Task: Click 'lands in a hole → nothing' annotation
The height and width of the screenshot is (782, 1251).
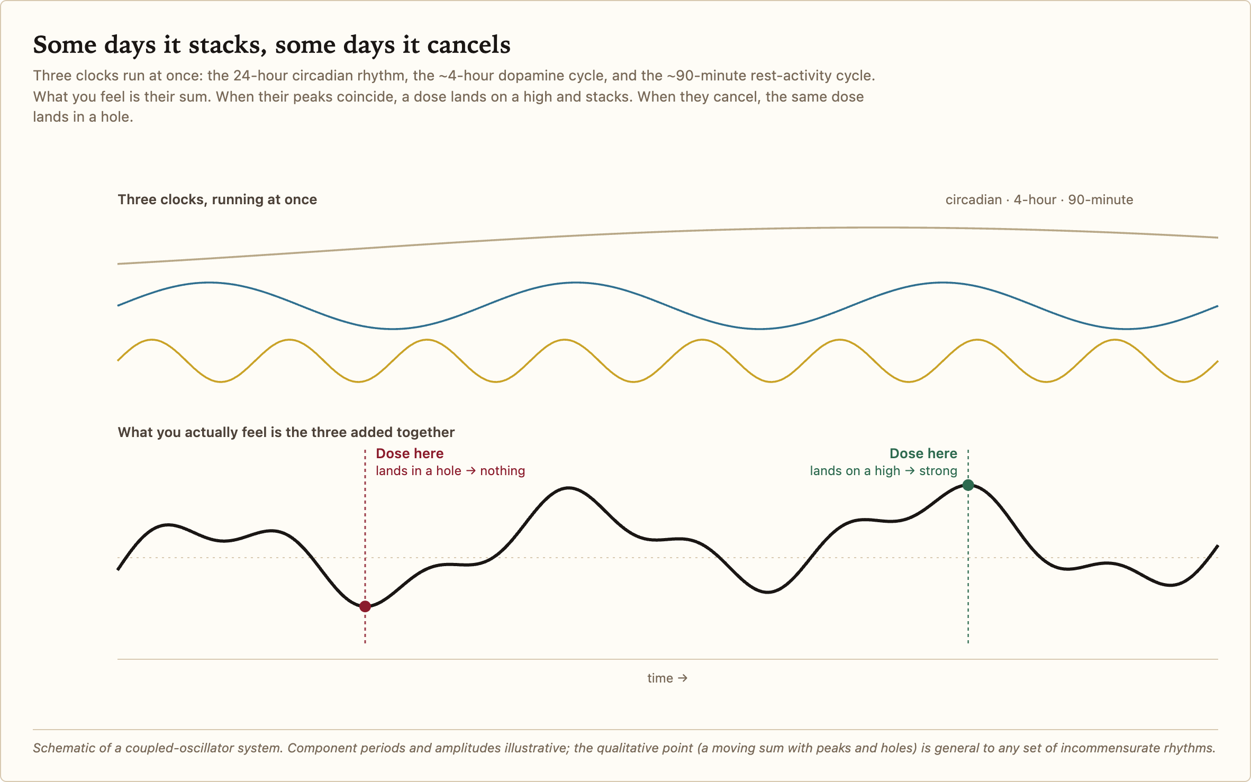Action: pos(450,471)
